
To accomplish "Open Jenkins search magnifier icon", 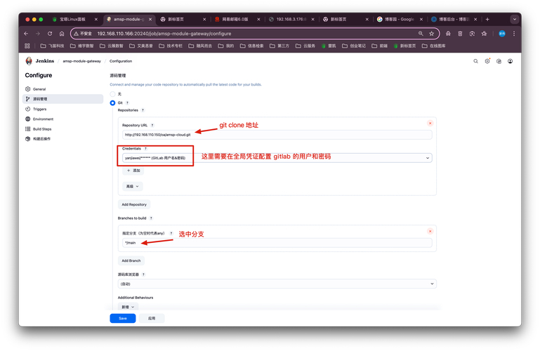I will (x=475, y=61).
